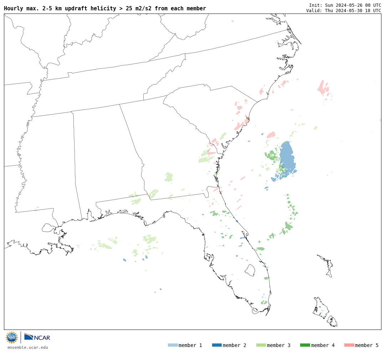Click the NSF logo icon
This screenshot has width=385, height=352.
11,337
